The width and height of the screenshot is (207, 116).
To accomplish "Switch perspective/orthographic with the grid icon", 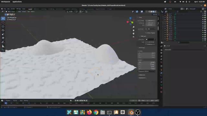I will (x=134, y=37).
